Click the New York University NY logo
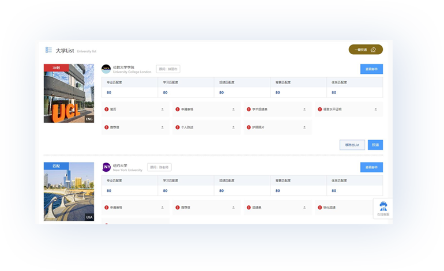The width and height of the screenshot is (444, 271). tap(107, 167)
